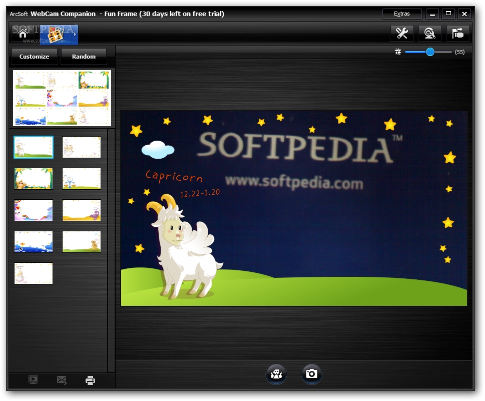Open the media library folder icon
This screenshot has width=485, height=401.
(458, 34)
